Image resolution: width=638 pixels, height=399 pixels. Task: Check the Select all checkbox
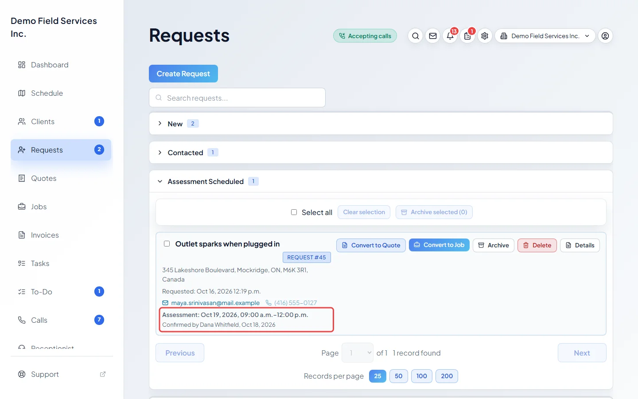pos(294,212)
